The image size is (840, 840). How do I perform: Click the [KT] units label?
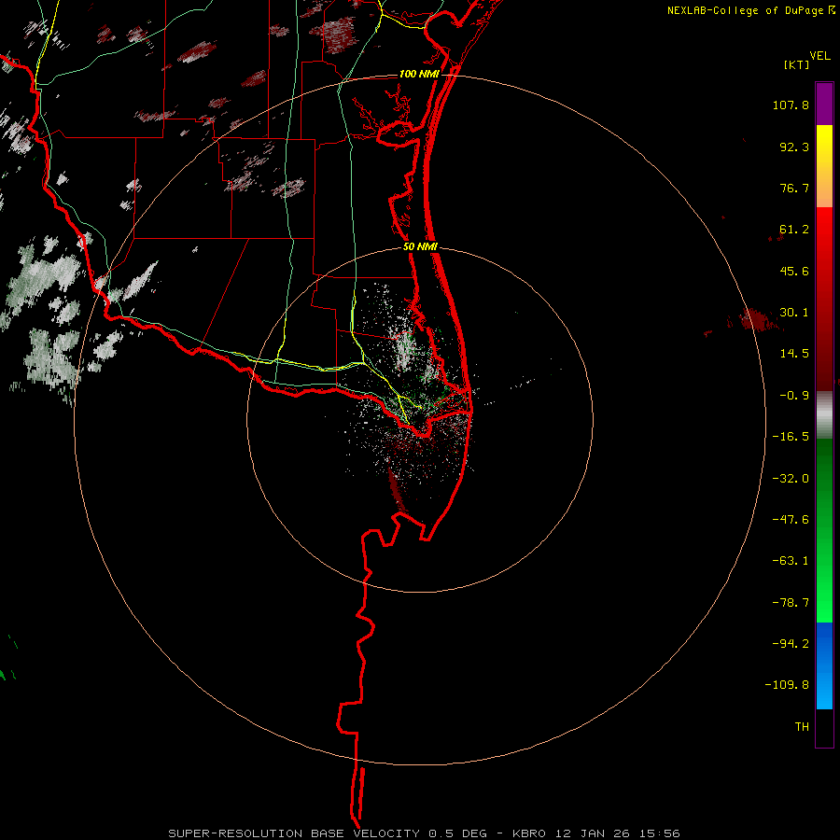pyautogui.click(x=796, y=64)
